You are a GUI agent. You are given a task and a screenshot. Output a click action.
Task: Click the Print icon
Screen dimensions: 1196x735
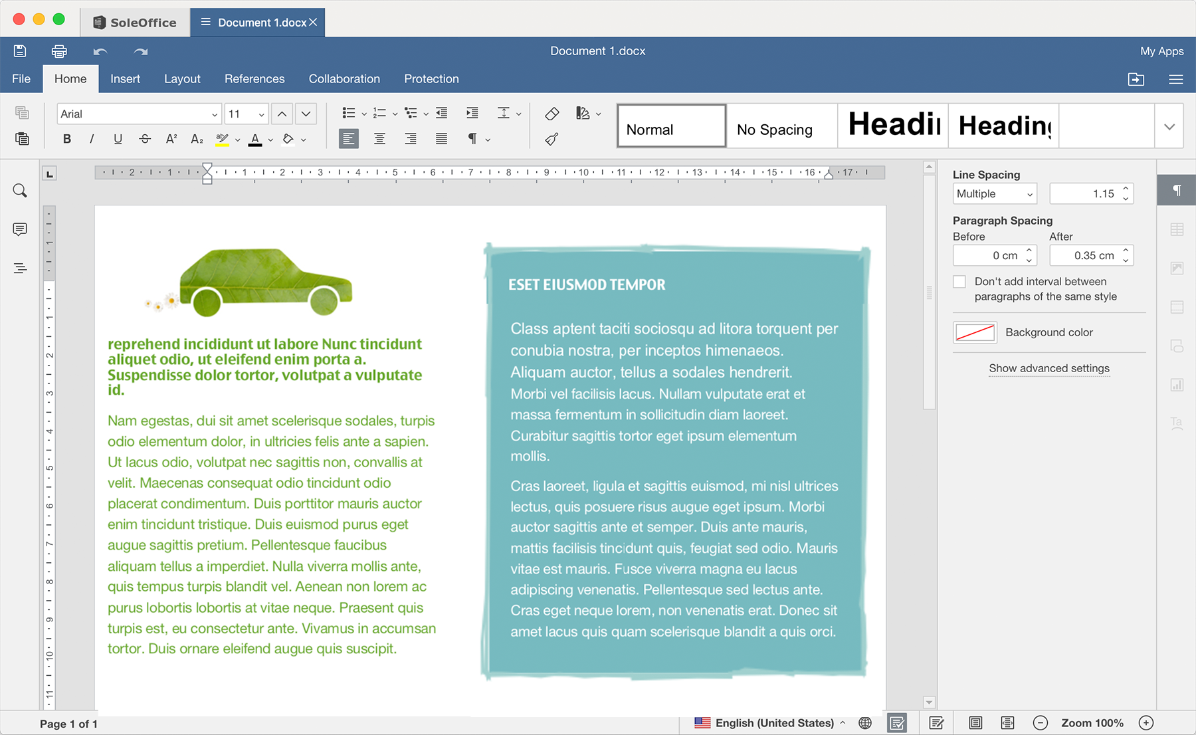pos(59,51)
